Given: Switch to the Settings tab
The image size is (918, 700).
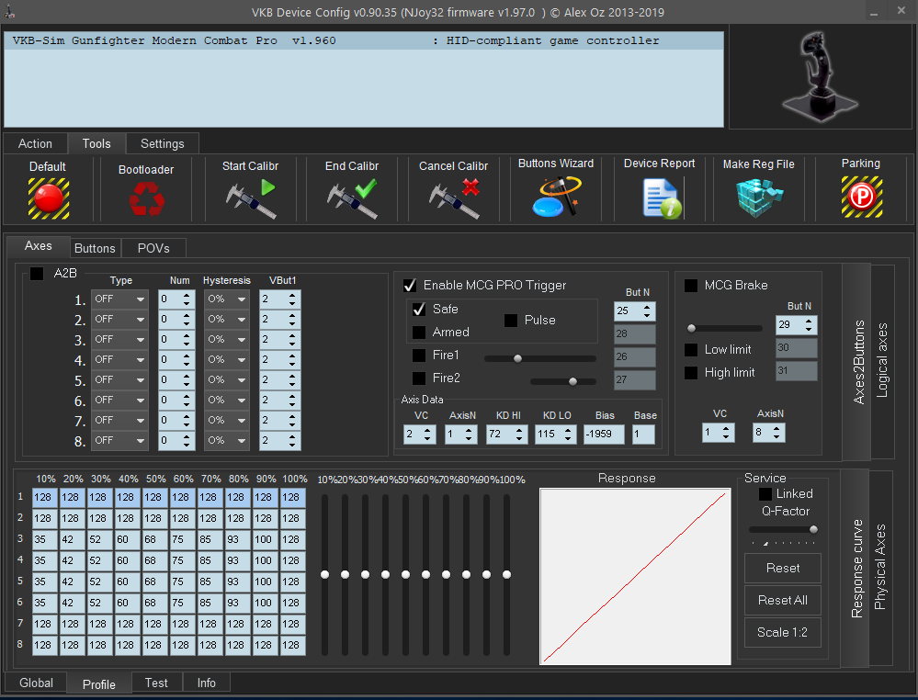Looking at the screenshot, I should coord(162,143).
